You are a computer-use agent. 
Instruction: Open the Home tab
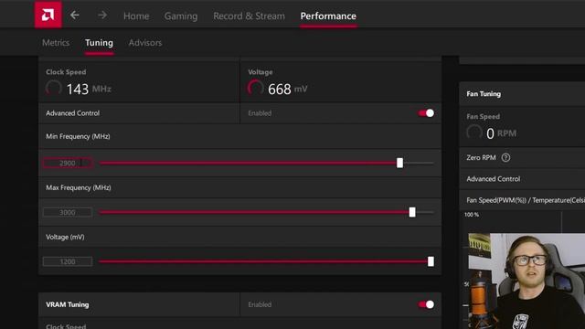pos(136,16)
